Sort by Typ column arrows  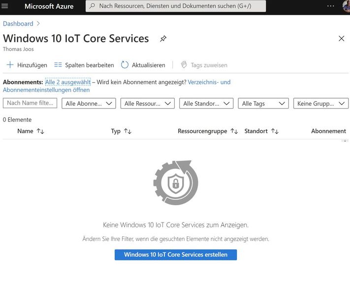pyautogui.click(x=127, y=131)
